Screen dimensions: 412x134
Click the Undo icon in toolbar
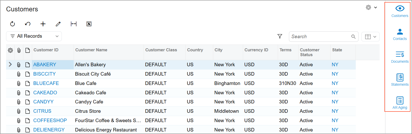pos(28,24)
